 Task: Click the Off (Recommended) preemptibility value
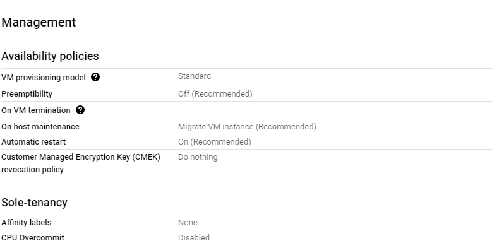point(215,94)
